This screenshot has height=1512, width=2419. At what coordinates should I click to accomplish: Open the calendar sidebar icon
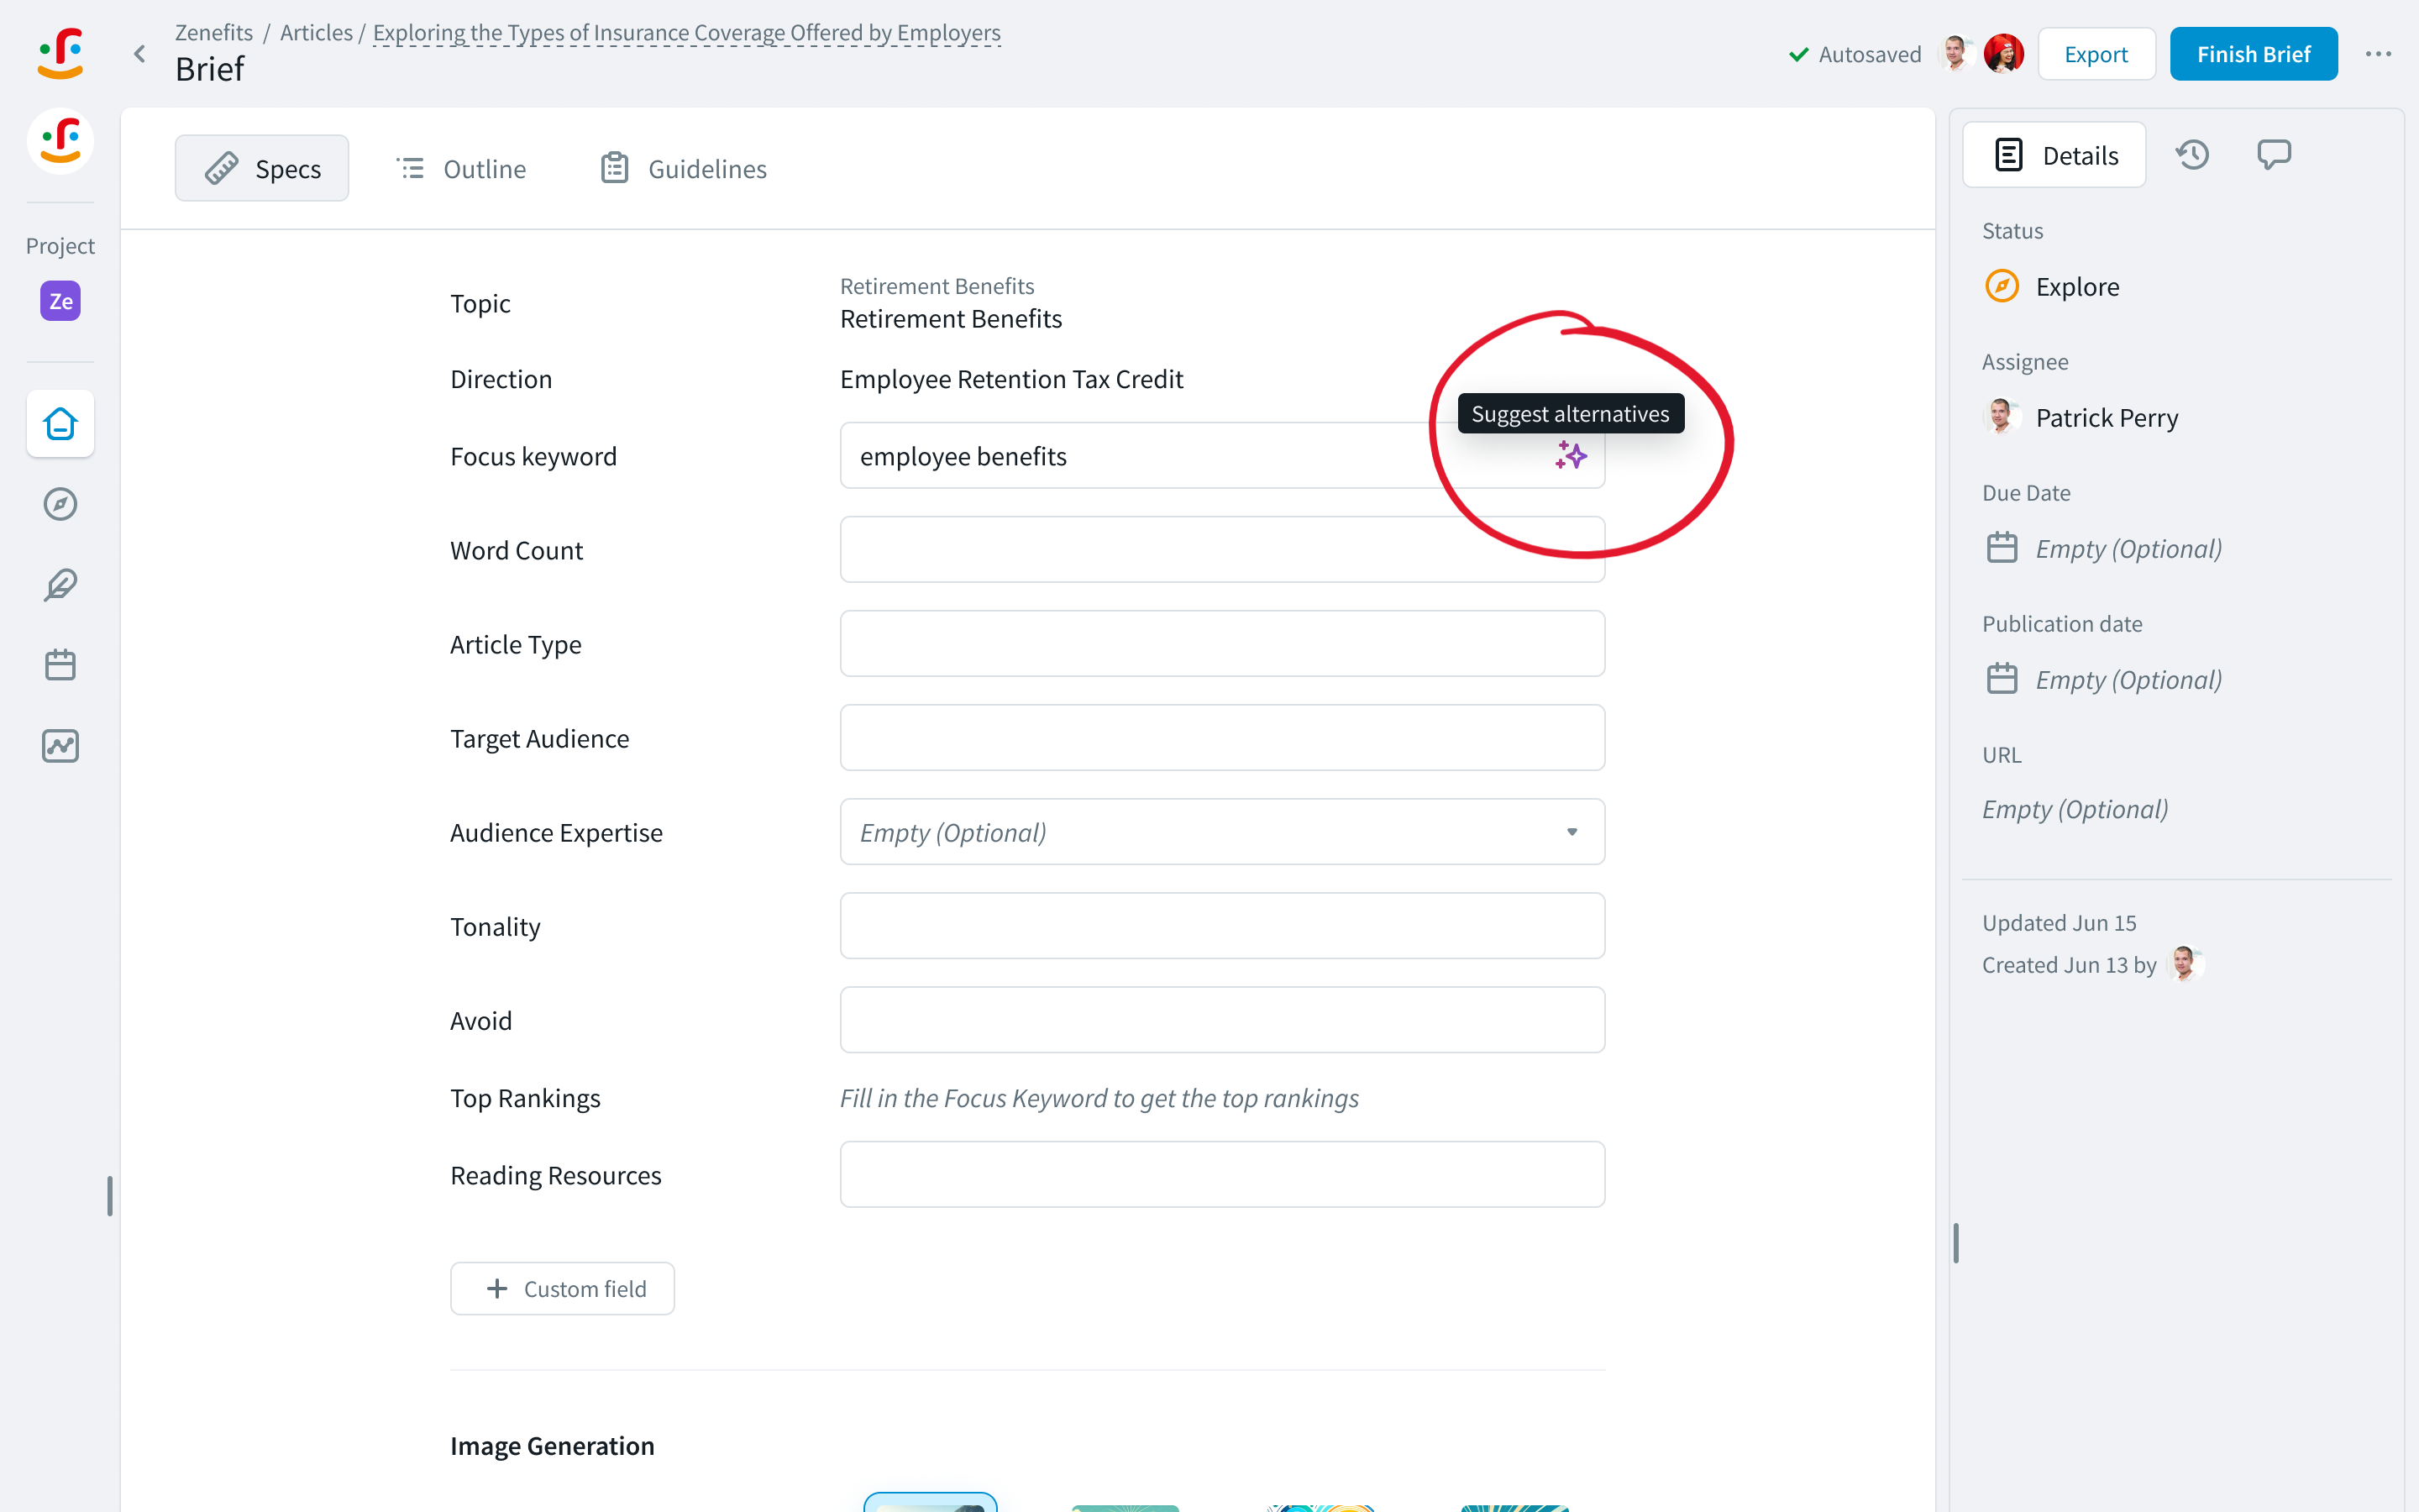(x=60, y=665)
